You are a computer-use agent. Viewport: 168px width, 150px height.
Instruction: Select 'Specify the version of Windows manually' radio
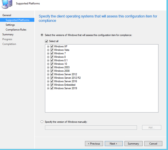[x=42, y=122]
